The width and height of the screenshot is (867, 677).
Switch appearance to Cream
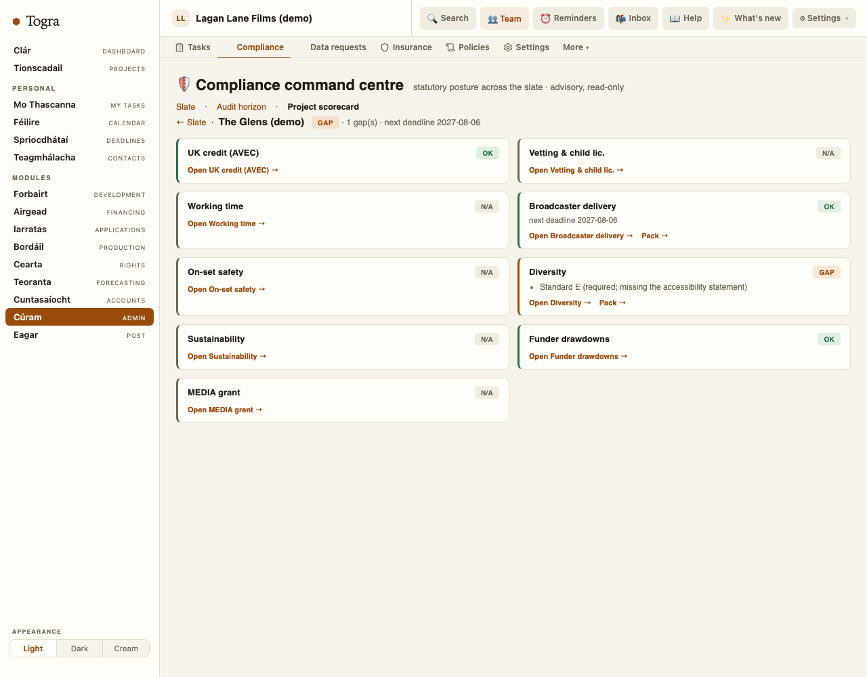126,649
